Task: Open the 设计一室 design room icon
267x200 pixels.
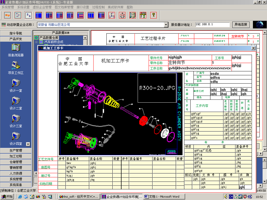Action: [16, 83]
